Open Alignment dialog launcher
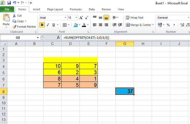 click(153, 32)
